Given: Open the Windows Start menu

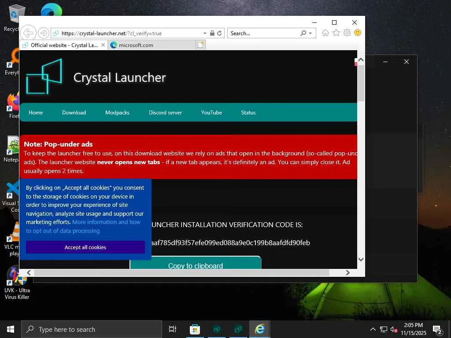Looking at the screenshot, I should 11,329.
